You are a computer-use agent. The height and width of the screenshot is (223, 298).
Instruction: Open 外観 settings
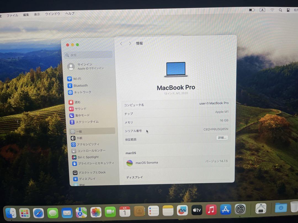coord(77,138)
